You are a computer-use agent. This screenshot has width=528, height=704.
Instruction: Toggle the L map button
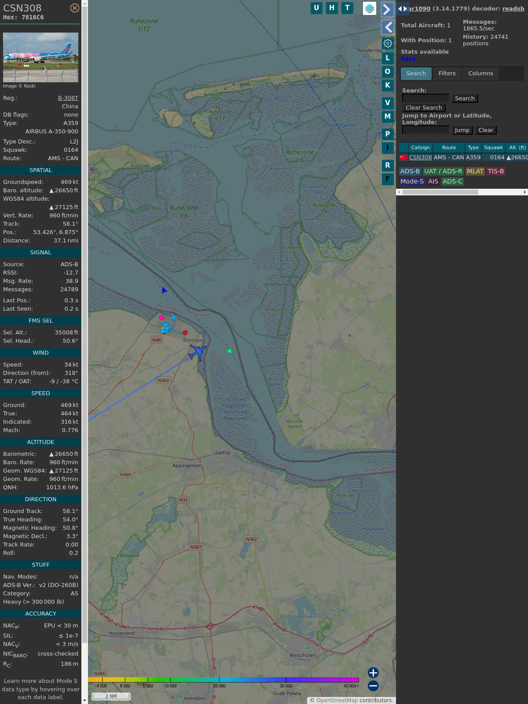(x=388, y=58)
